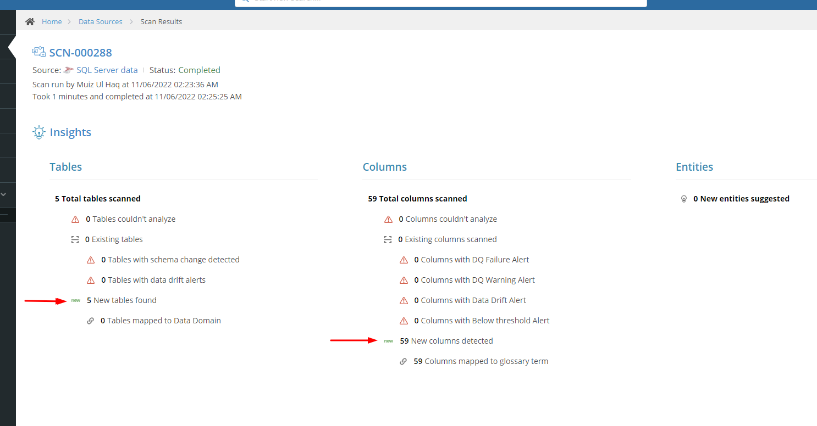Screen dimensions: 817x426
Task: Open Columns with DQ Failure Alert
Action: pos(472,260)
